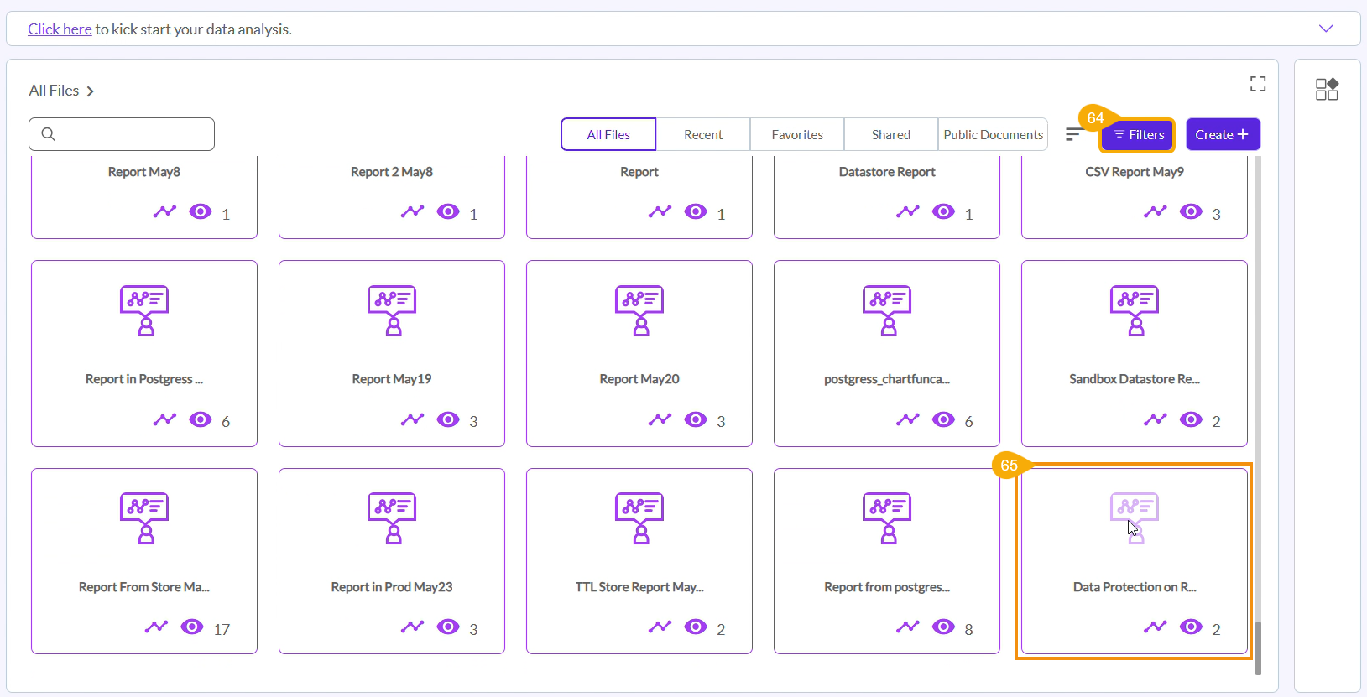Click the eye icon on Report in Postgress card

click(201, 419)
